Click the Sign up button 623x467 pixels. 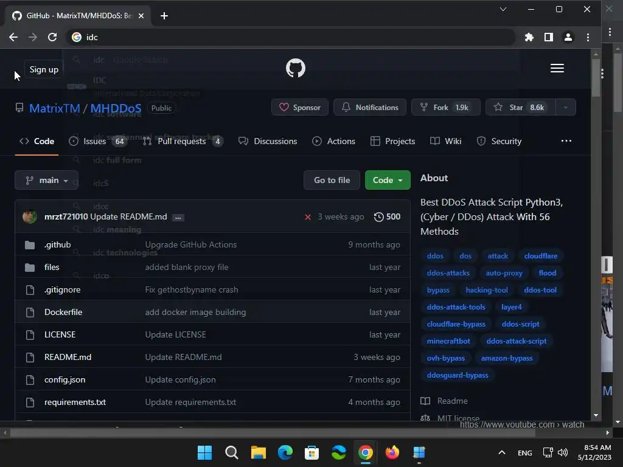click(44, 69)
